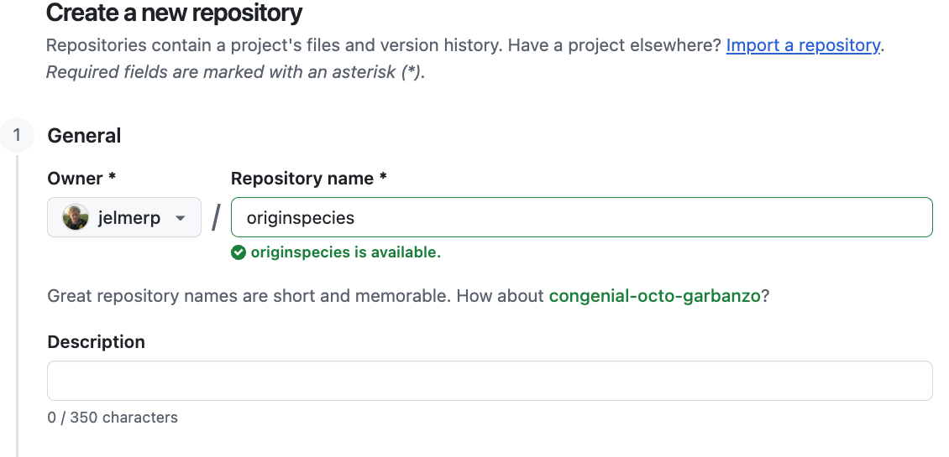Click the Great repository names hint text

click(x=296, y=296)
